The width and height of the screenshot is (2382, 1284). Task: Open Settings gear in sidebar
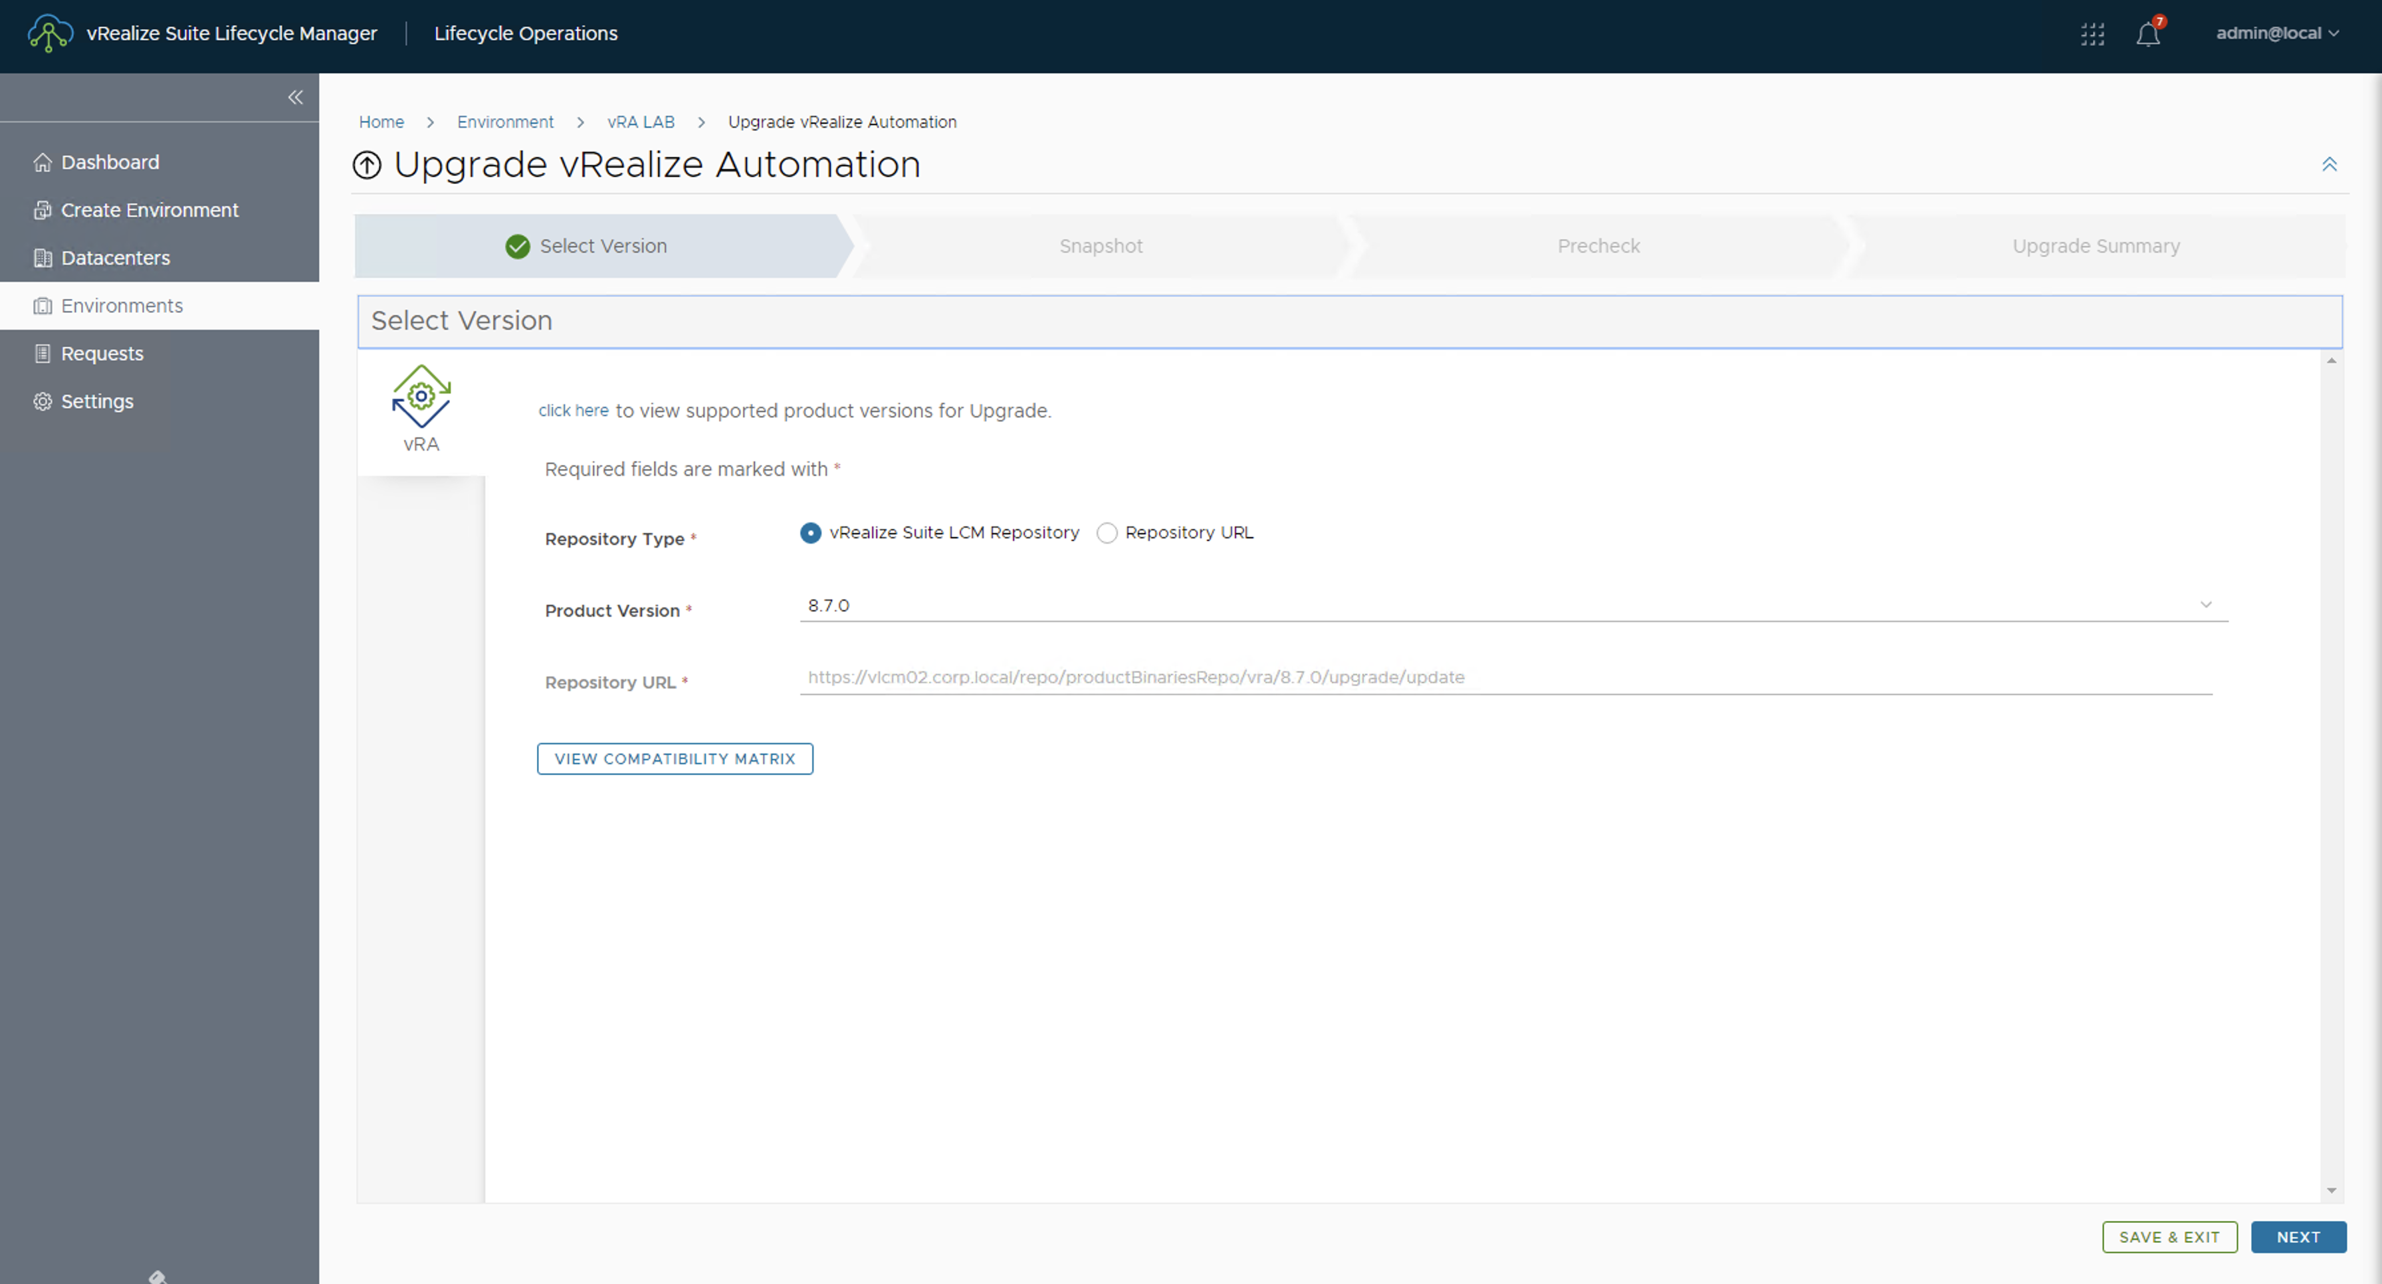[96, 401]
